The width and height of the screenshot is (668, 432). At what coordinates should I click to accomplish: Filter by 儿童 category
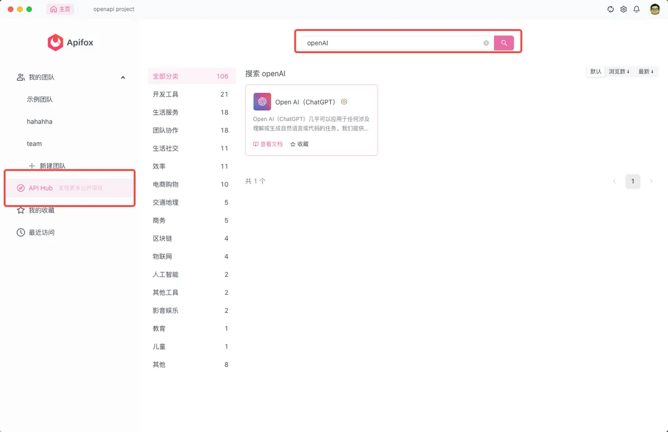tap(192, 346)
